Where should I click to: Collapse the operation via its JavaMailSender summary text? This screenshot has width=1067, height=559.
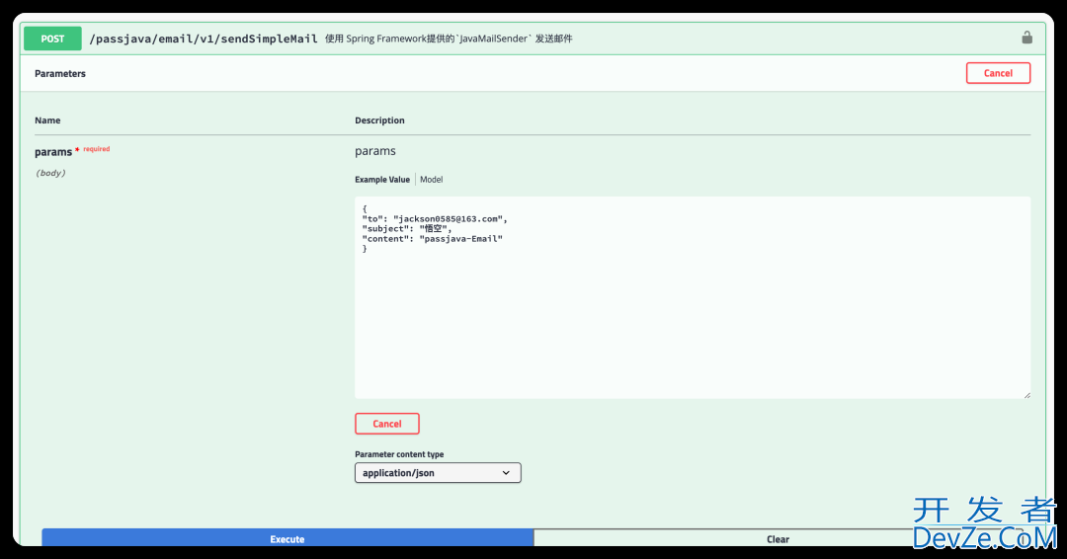pyautogui.click(x=449, y=39)
